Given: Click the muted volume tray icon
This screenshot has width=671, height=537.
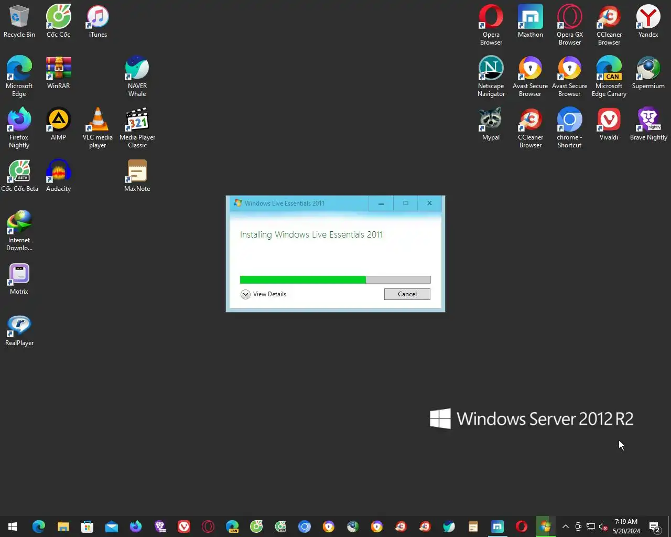Looking at the screenshot, I should 603,527.
